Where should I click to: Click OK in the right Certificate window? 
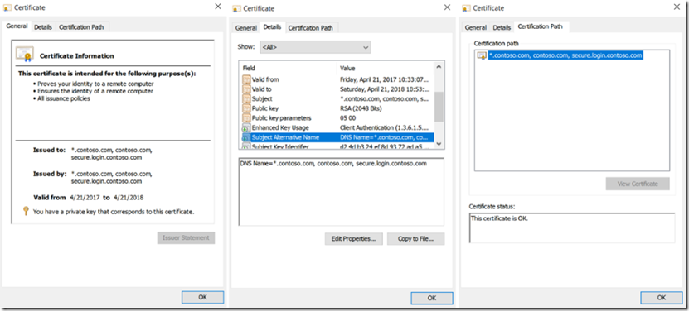point(662,298)
